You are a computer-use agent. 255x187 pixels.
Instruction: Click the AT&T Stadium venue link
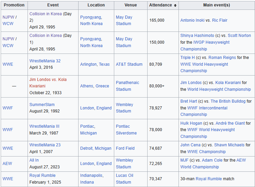pos(128,64)
